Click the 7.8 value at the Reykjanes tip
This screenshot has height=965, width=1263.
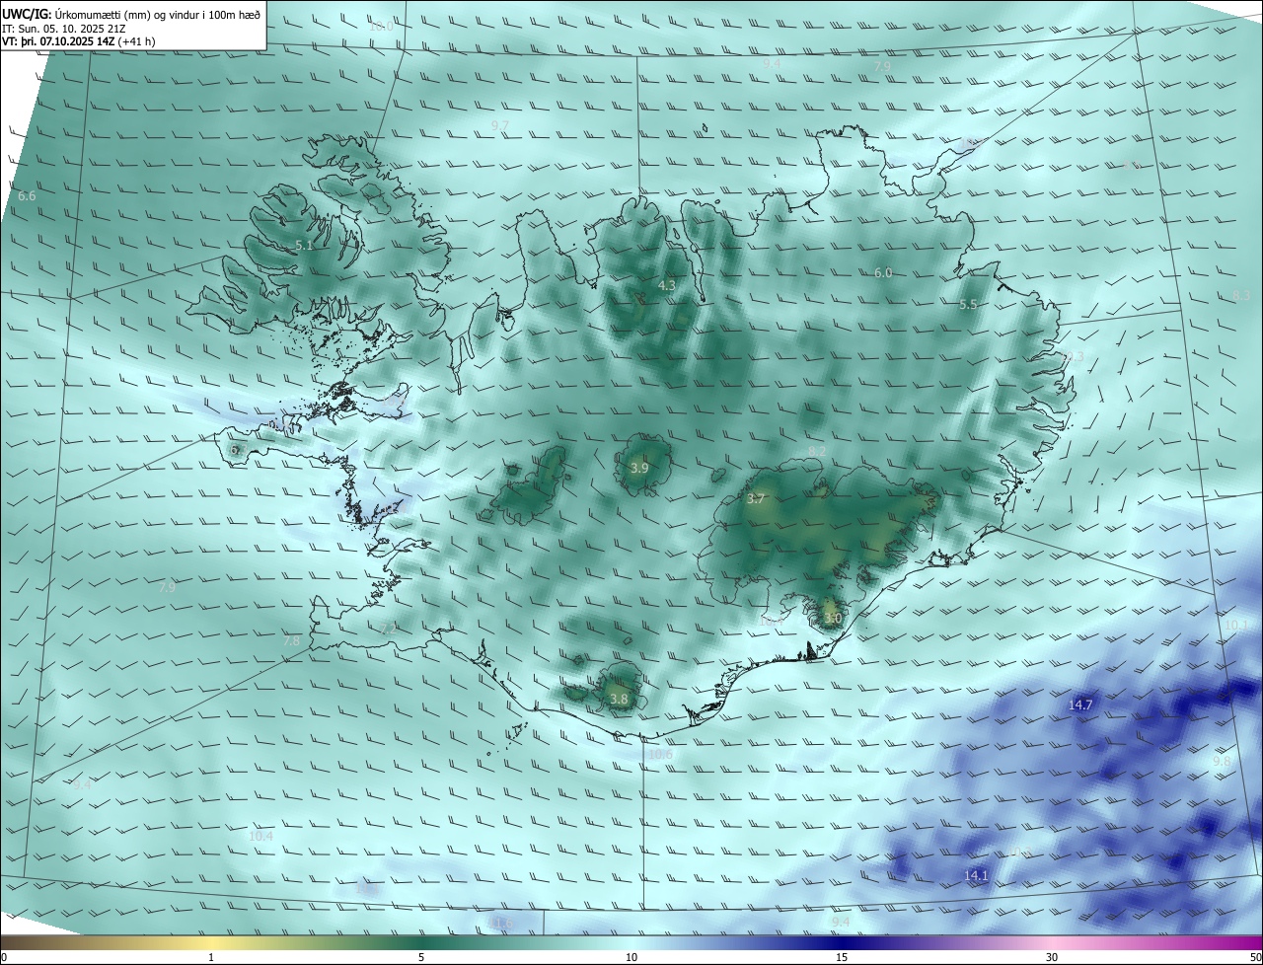(291, 640)
